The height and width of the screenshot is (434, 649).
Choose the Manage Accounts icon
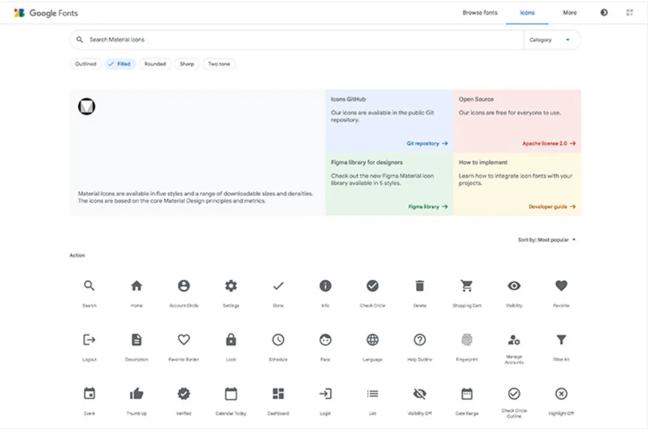pyautogui.click(x=514, y=340)
